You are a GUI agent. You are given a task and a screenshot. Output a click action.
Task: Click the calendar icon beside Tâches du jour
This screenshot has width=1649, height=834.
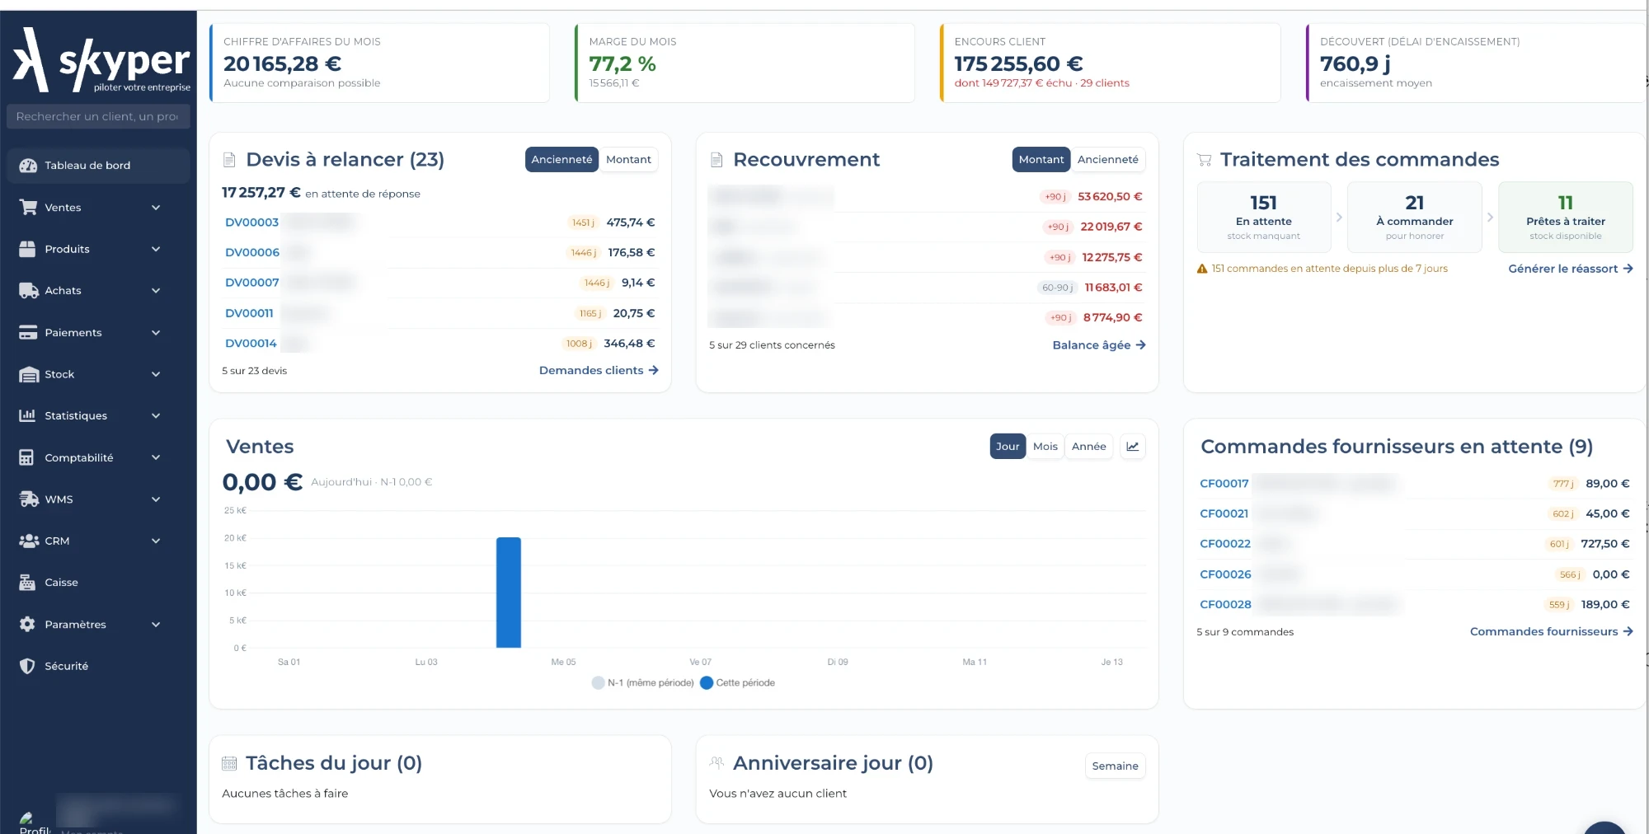229,764
